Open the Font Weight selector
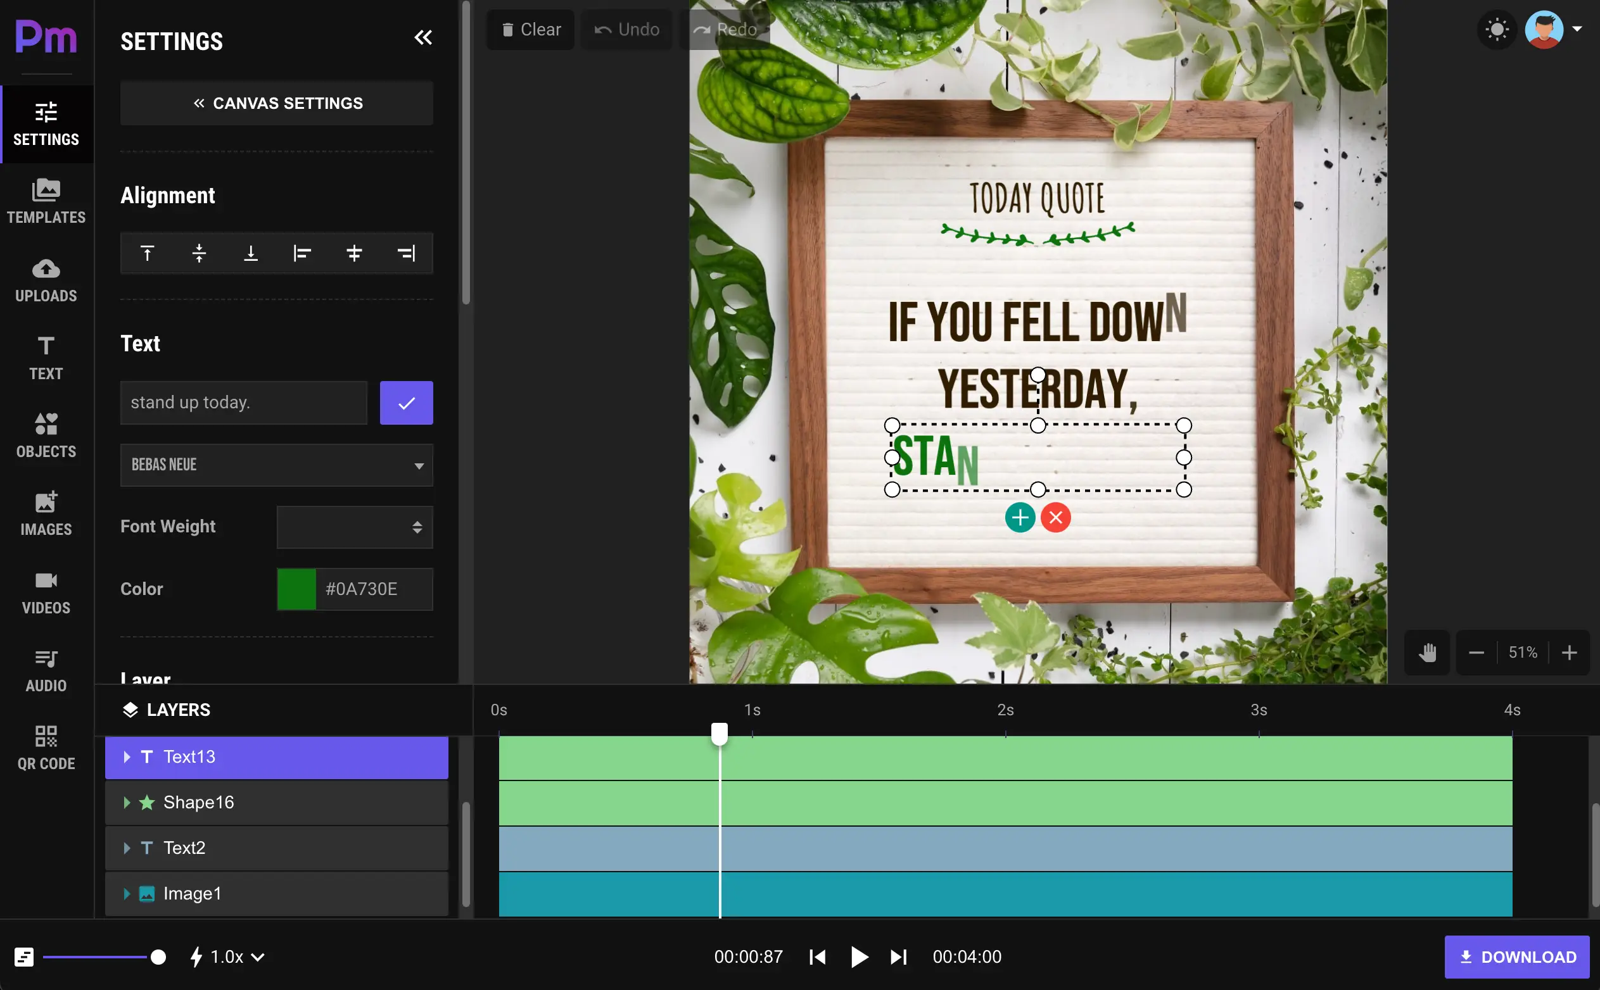The image size is (1600, 990). 355,527
